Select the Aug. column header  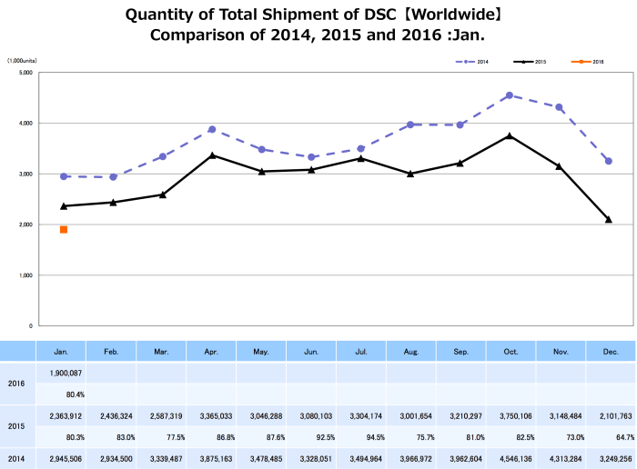pos(410,352)
